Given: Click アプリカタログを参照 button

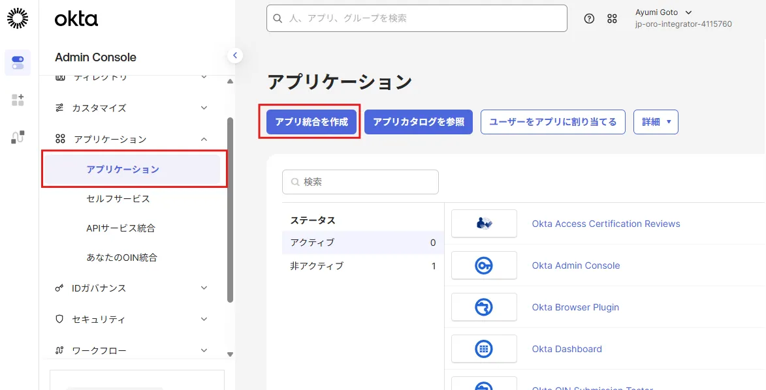Looking at the screenshot, I should point(419,122).
